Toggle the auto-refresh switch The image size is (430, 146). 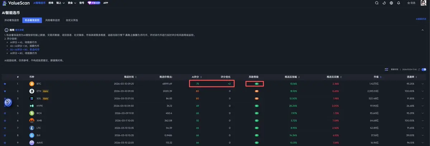coord(424,70)
